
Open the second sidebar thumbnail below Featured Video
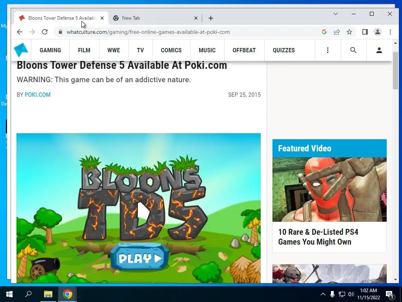329,274
